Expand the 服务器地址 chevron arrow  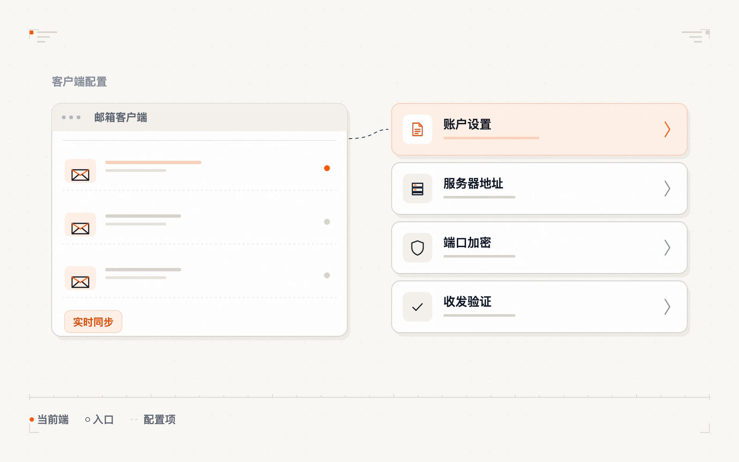tap(667, 188)
